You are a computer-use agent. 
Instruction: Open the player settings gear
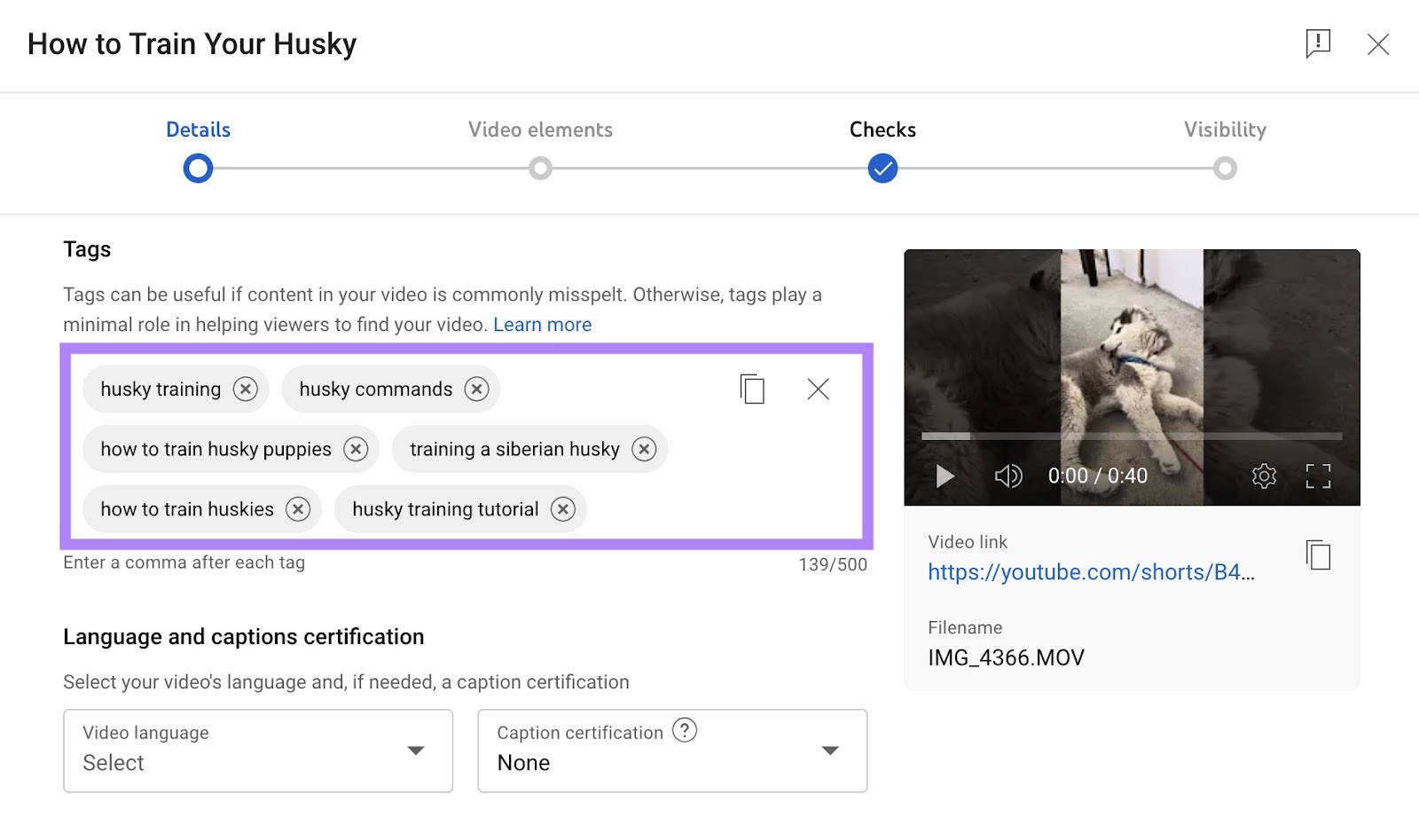click(x=1264, y=476)
